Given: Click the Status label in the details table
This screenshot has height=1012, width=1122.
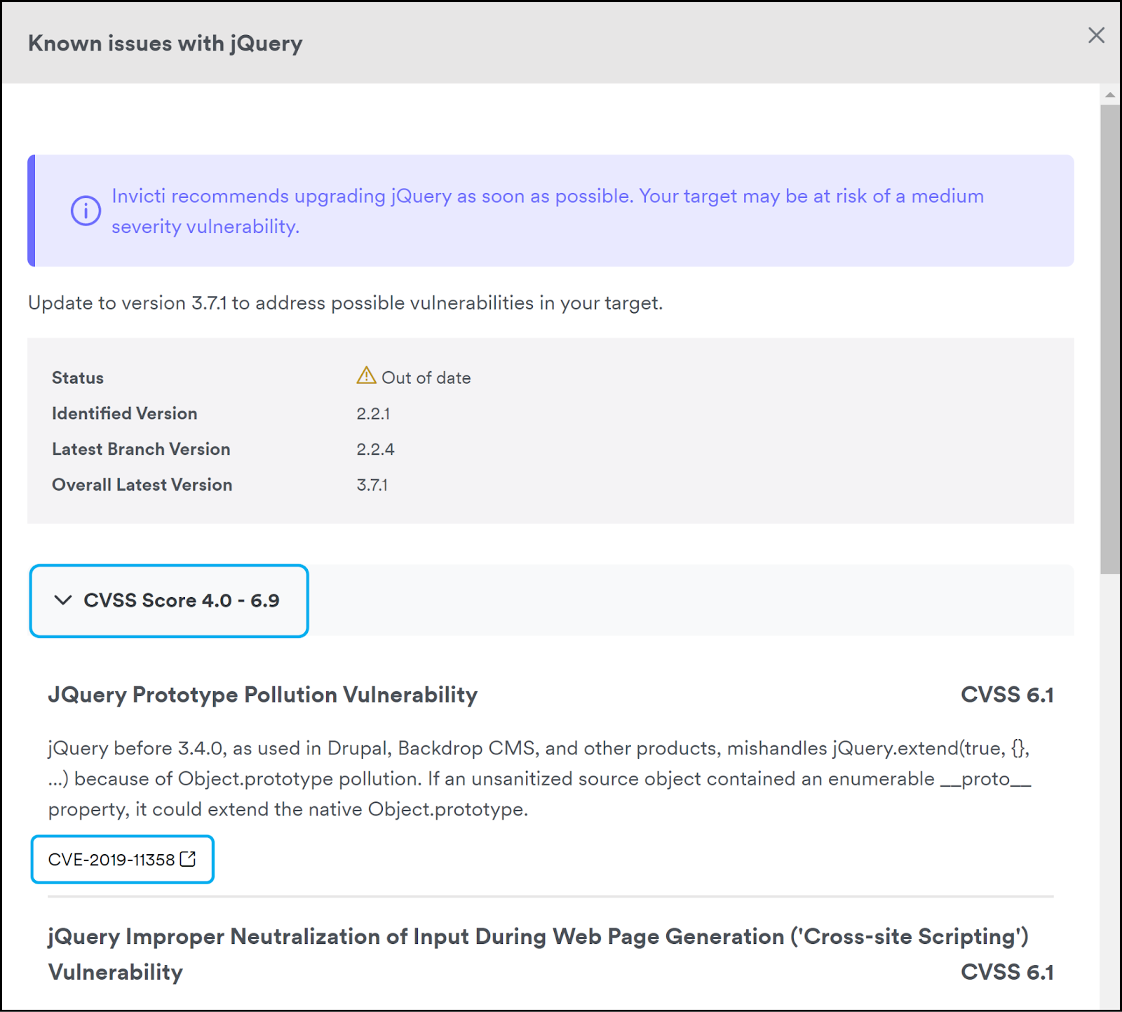Looking at the screenshot, I should tap(77, 377).
